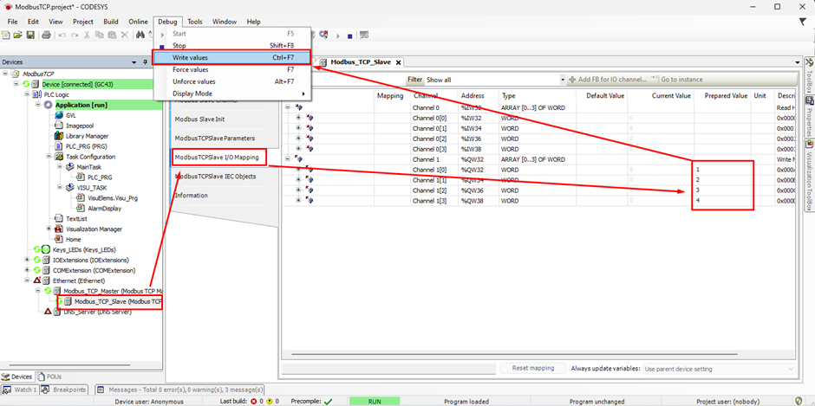Open the Project menu
815x406 pixels.
[x=83, y=22]
